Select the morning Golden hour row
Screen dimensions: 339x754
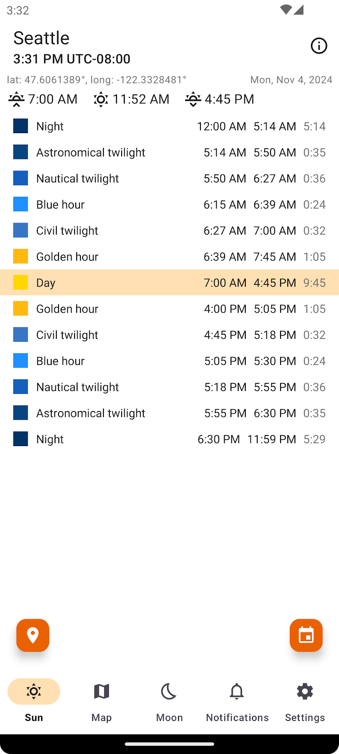[x=169, y=257]
